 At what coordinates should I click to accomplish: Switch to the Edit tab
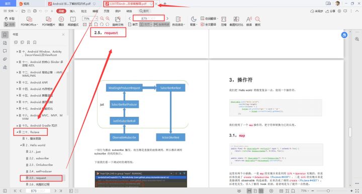(95, 11)
